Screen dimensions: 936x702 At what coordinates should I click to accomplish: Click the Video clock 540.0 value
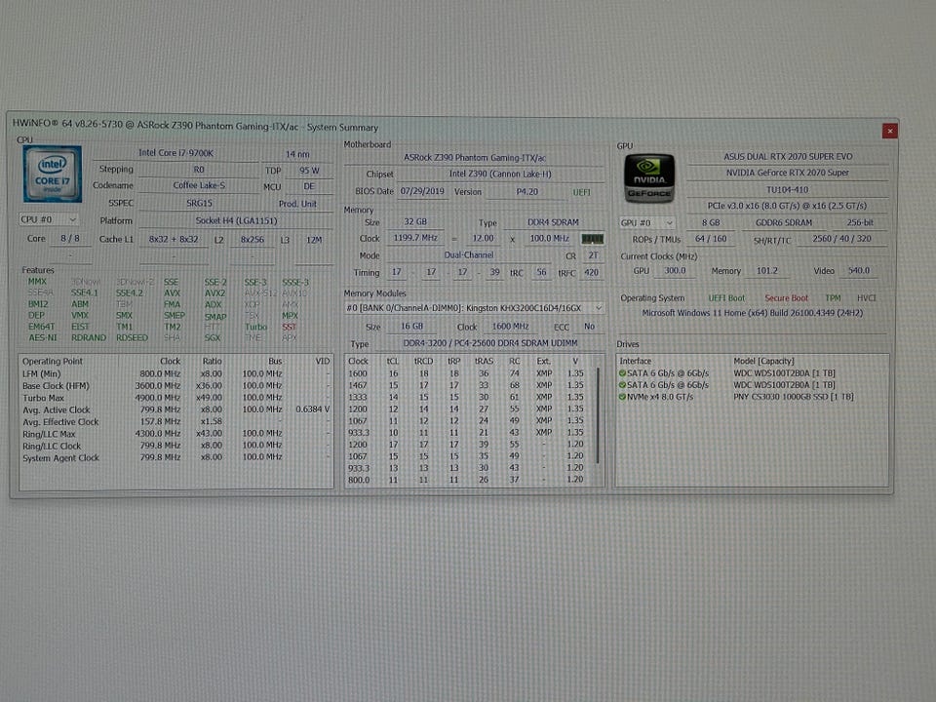click(x=859, y=271)
